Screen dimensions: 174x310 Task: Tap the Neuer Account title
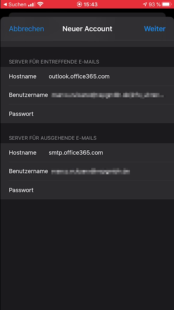point(87,29)
